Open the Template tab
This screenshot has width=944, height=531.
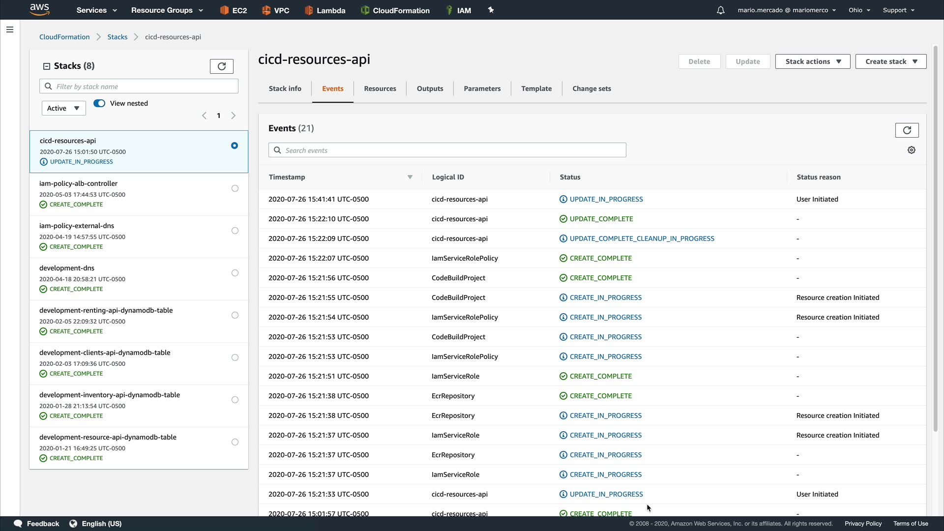[x=536, y=88]
